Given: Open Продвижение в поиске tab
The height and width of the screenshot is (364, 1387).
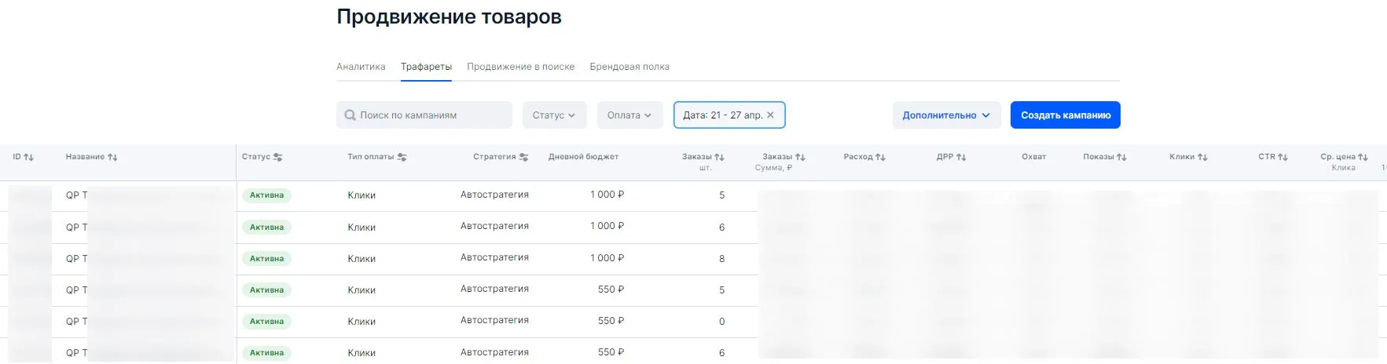Looking at the screenshot, I should pos(520,67).
